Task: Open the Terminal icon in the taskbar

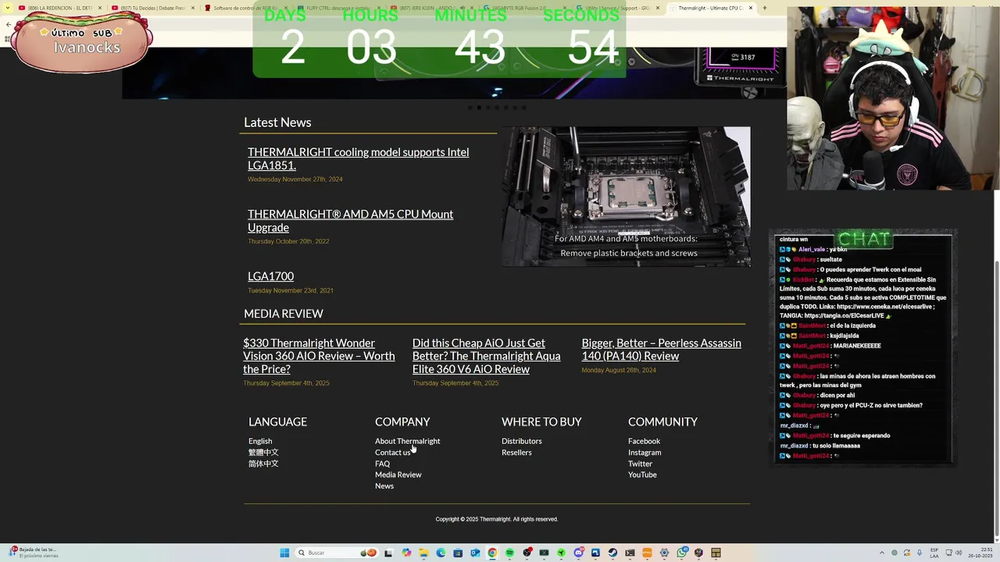Action: pos(630,553)
